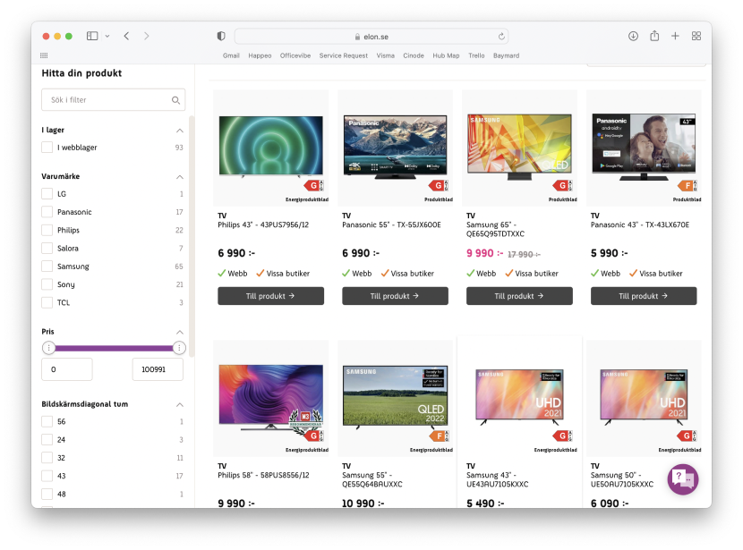Image resolution: width=743 pixels, height=550 pixels.
Task: Open Happeo bookmark
Action: [260, 55]
